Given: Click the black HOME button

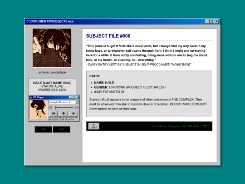Looking at the screenshot, I should click(43, 129).
